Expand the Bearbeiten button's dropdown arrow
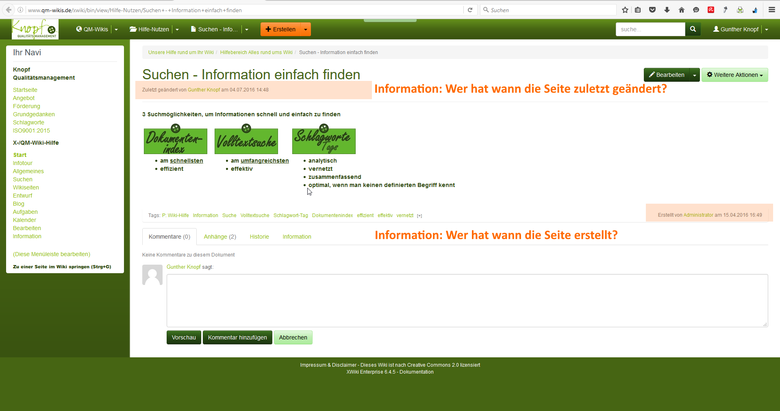Viewport: 780px width, 411px height. pos(695,75)
